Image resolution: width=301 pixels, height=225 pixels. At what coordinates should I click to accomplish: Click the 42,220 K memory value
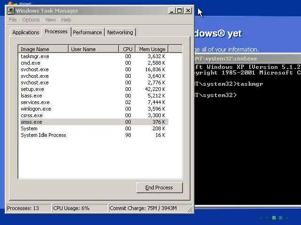[x=155, y=89]
